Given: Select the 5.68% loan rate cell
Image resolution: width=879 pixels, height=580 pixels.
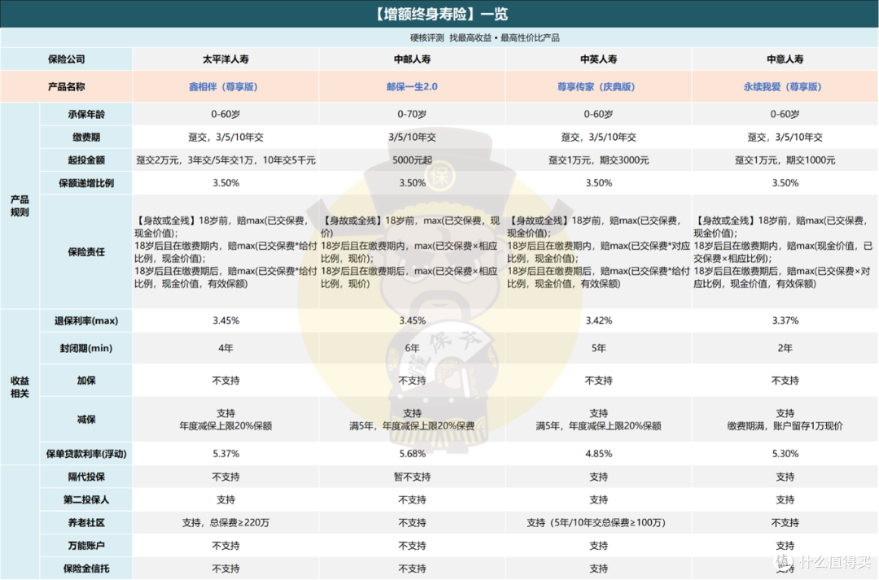Looking at the screenshot, I should pos(412,454).
